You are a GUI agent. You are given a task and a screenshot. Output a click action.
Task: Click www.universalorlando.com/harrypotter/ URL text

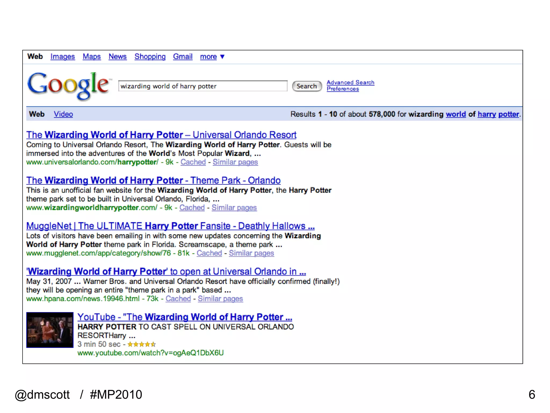(x=92, y=162)
